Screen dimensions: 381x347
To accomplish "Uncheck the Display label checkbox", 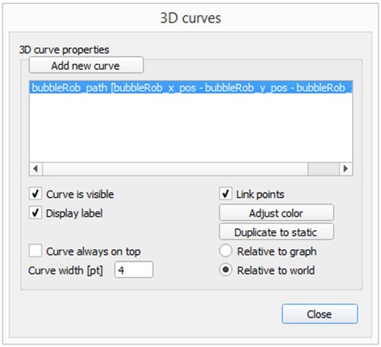I will [35, 213].
